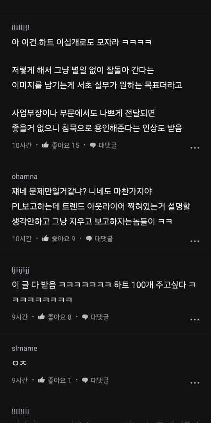Open ohamna's user profile name
Screen dimensions: 211x423
coord(25,177)
